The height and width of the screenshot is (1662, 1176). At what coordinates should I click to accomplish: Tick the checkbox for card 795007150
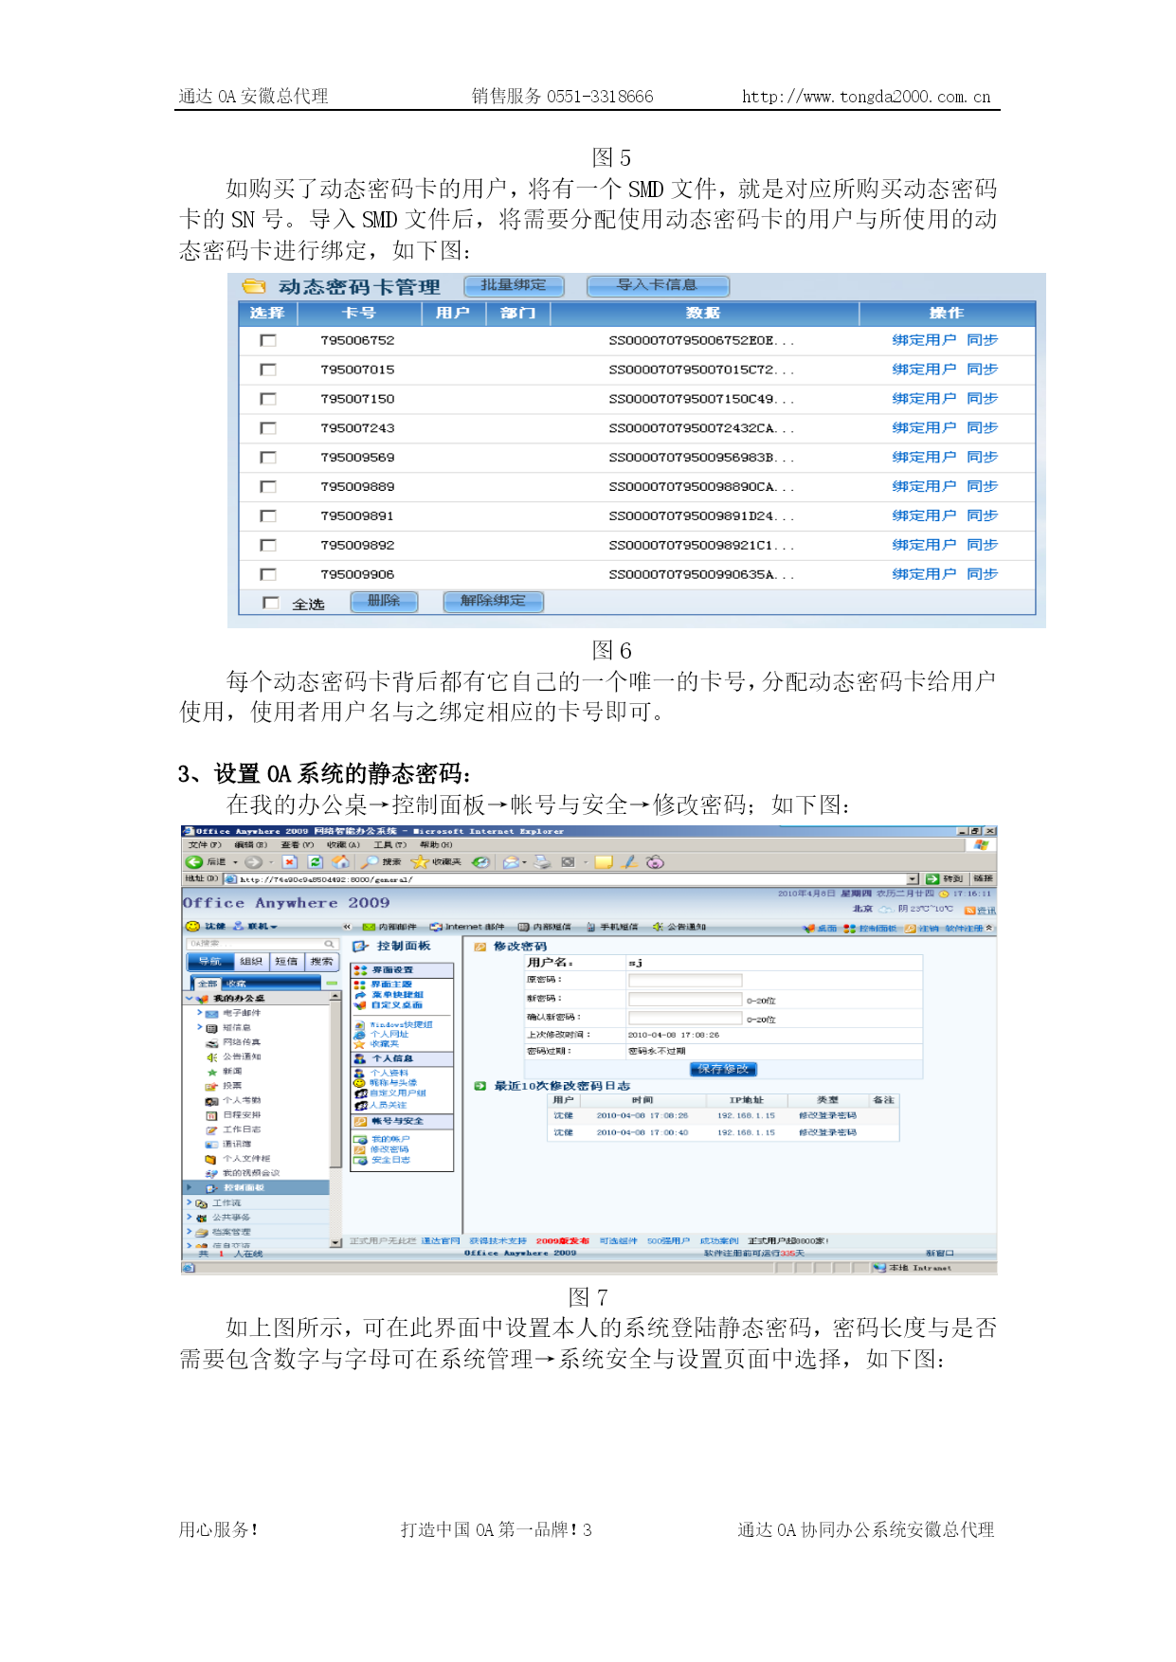pos(268,399)
